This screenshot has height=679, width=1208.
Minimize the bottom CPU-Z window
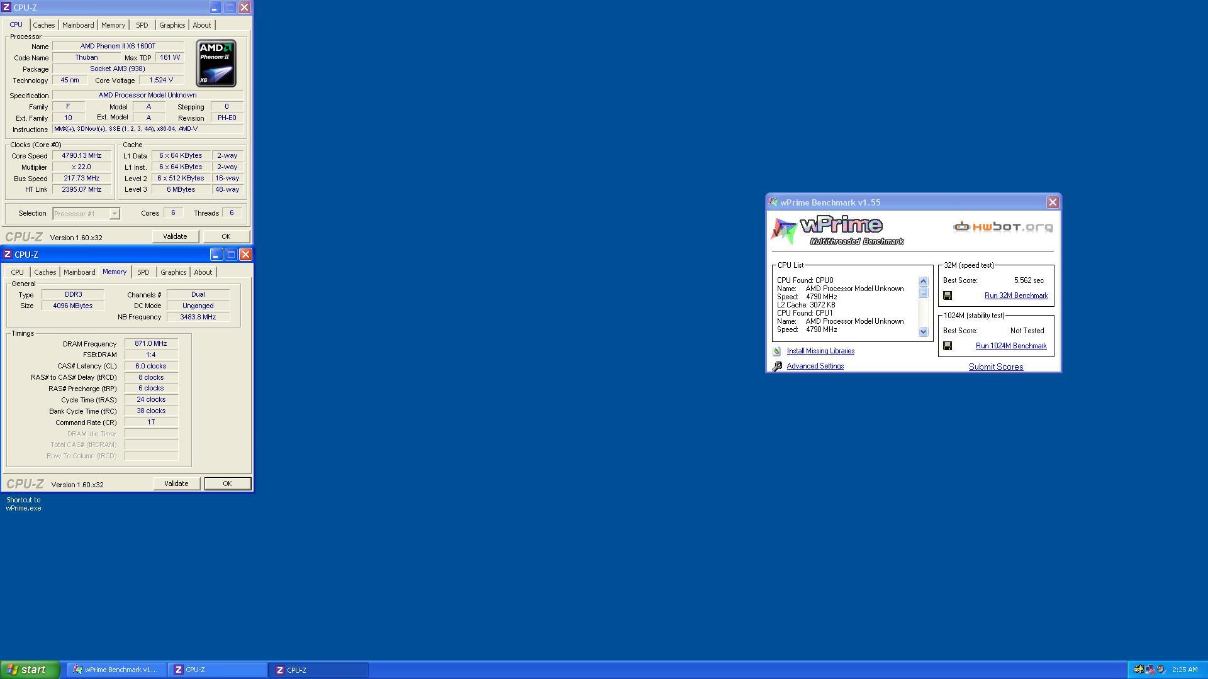[216, 255]
